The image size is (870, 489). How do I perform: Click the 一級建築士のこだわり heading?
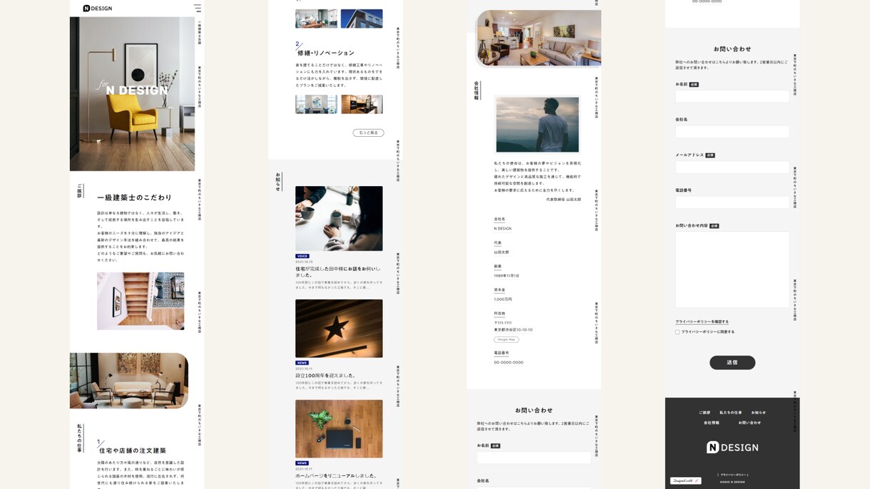coord(135,197)
